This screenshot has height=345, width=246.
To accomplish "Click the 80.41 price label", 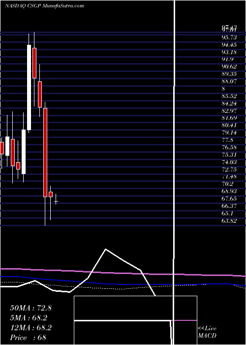I will tap(229, 125).
